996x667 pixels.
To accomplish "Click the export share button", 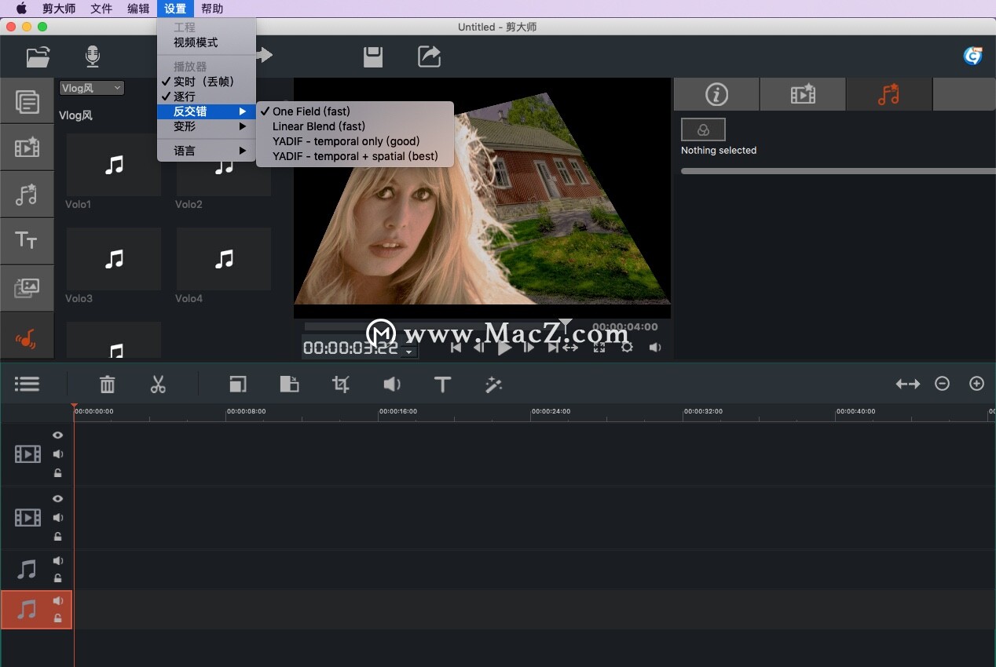I will click(x=429, y=56).
